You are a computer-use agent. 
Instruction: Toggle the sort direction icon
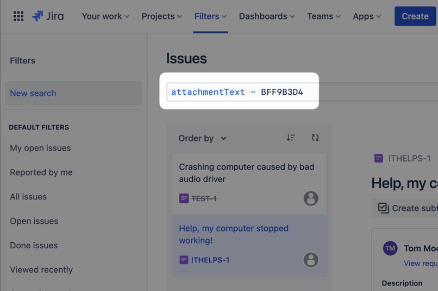(291, 138)
